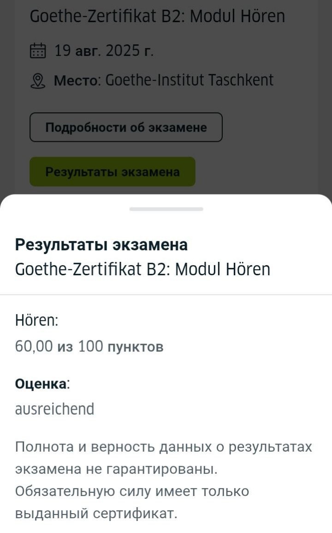Click the calendar icon beside the exam date
The image size is (332, 533).
click(38, 50)
